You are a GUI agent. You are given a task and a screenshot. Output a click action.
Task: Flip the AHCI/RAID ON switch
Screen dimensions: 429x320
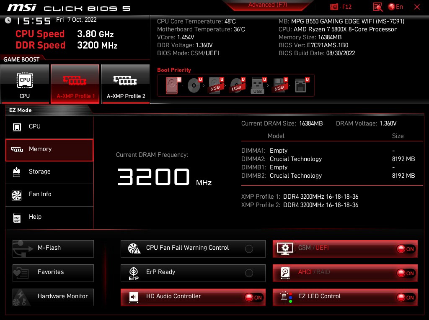(406, 273)
